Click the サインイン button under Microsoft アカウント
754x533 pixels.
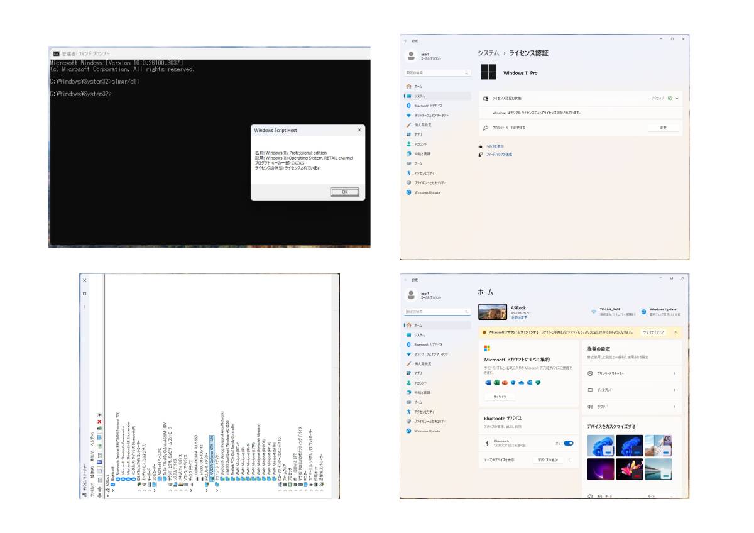pos(500,397)
